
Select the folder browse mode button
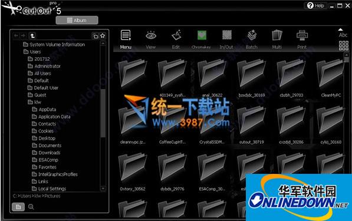click(x=18, y=207)
